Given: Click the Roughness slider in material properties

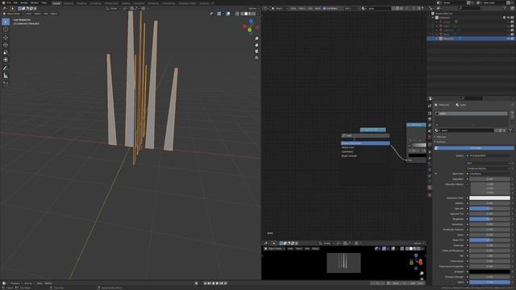Looking at the screenshot, I should (x=489, y=219).
